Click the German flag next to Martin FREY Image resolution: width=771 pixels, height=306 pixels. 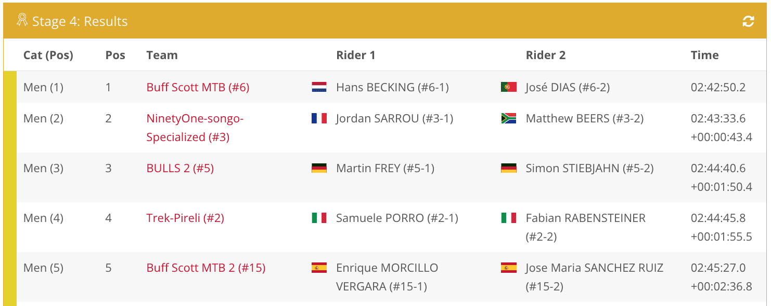[x=319, y=168]
